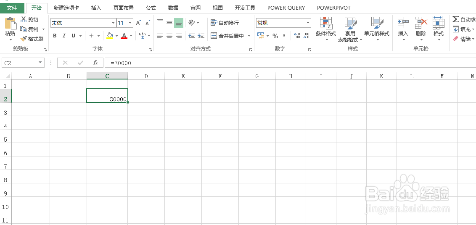The height and width of the screenshot is (225, 476).
Task: Decrease font size with smaller A
Action: click(x=148, y=23)
